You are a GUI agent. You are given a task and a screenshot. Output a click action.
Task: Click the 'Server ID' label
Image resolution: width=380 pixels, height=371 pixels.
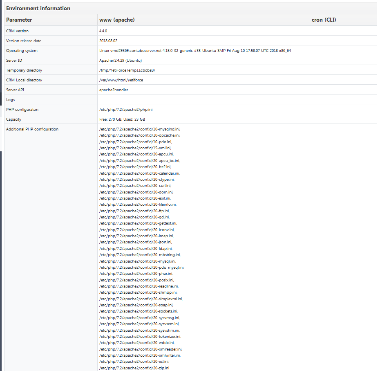point(14,61)
